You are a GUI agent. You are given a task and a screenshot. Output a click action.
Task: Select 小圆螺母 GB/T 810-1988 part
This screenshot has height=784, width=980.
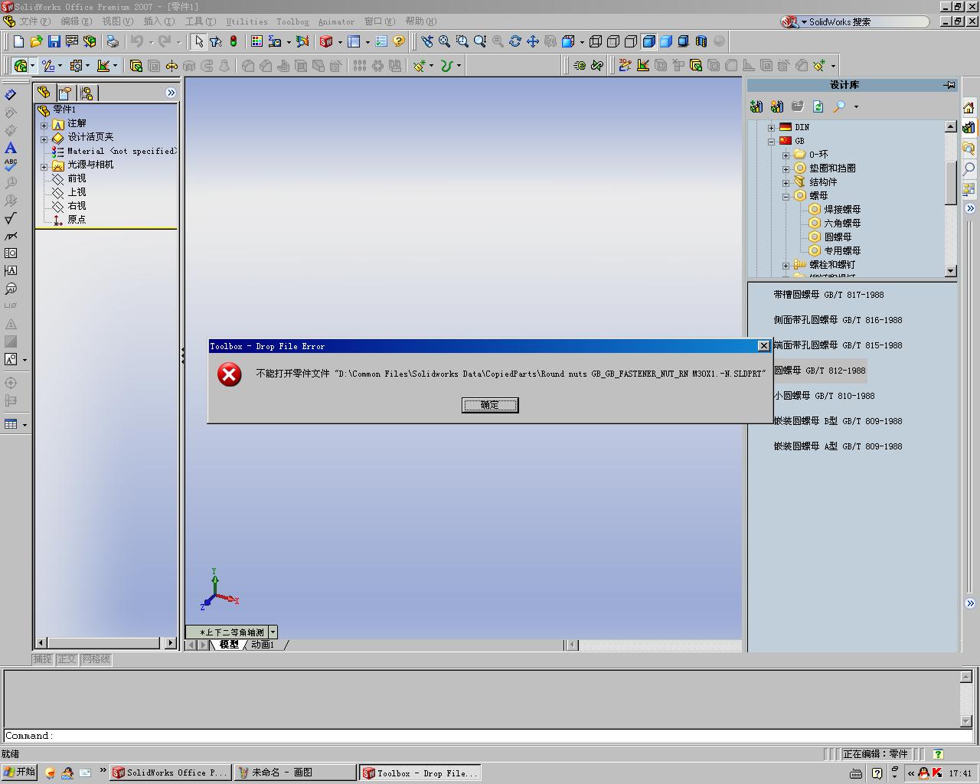pos(824,396)
